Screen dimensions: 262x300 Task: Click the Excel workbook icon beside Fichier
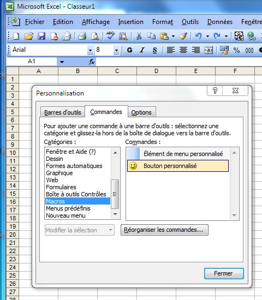pyautogui.click(x=15, y=22)
